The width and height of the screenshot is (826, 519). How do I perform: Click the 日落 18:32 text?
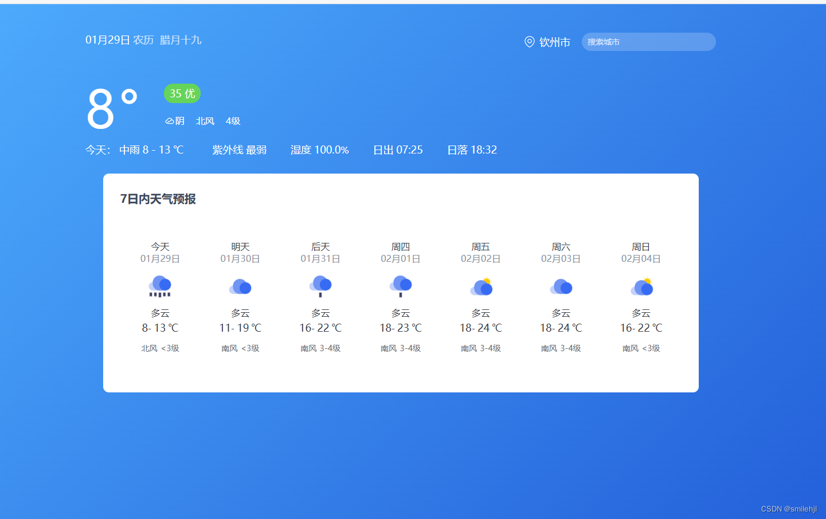click(472, 150)
